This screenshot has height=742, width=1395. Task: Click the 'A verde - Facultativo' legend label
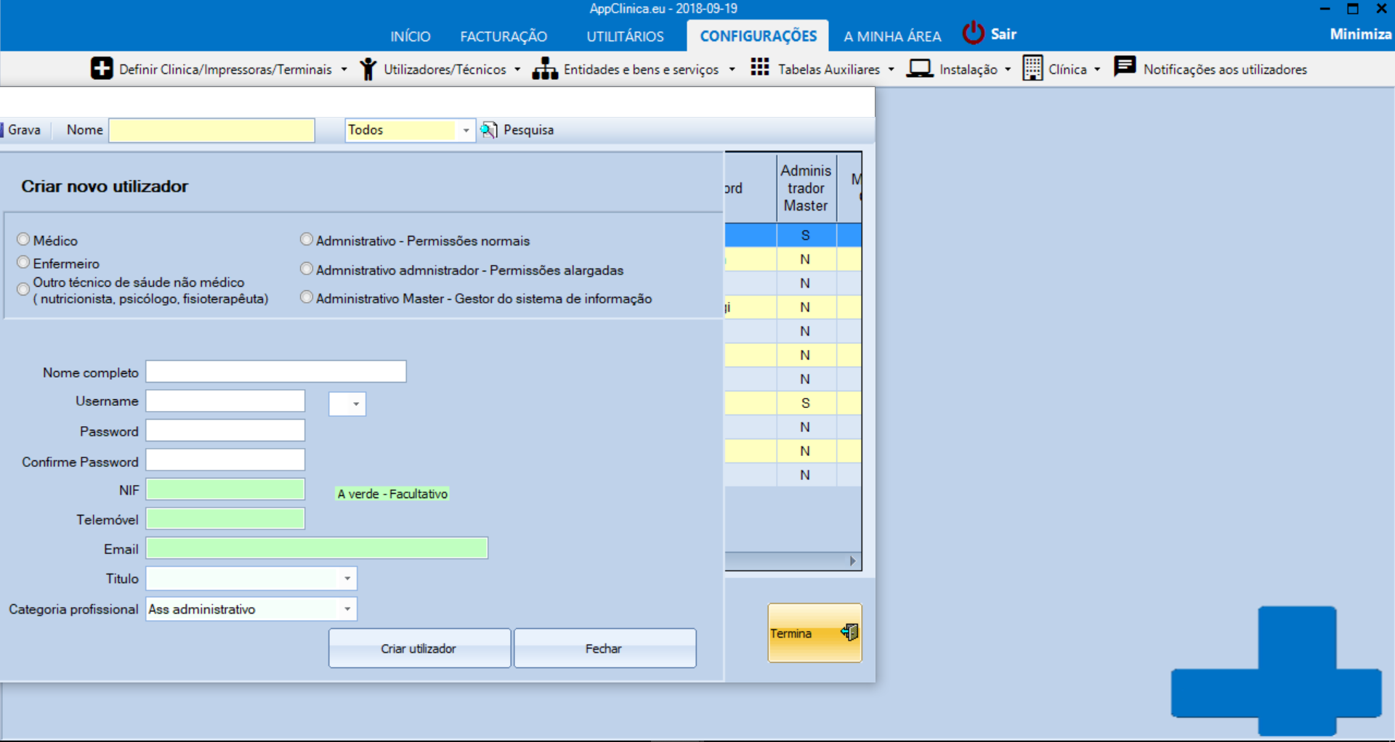(x=392, y=494)
